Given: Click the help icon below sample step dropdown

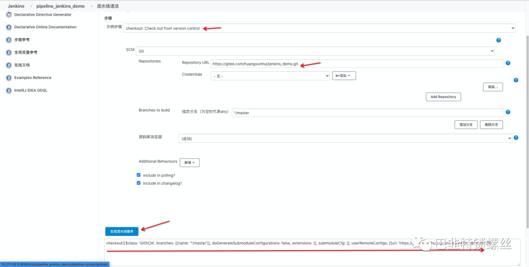Looking at the screenshot, I should pos(498,40).
